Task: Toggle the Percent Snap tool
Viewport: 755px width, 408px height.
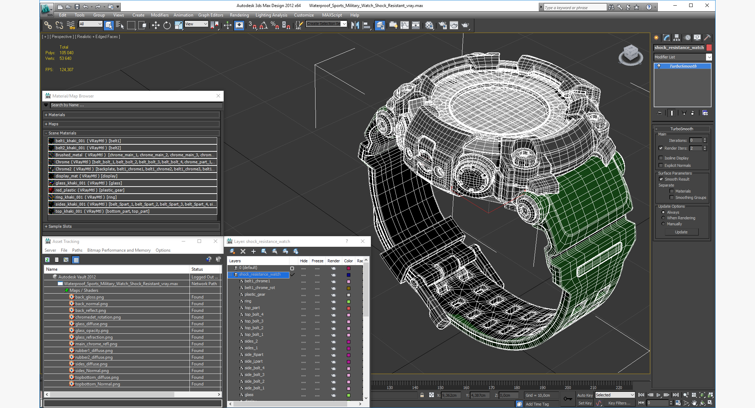Action: (275, 25)
